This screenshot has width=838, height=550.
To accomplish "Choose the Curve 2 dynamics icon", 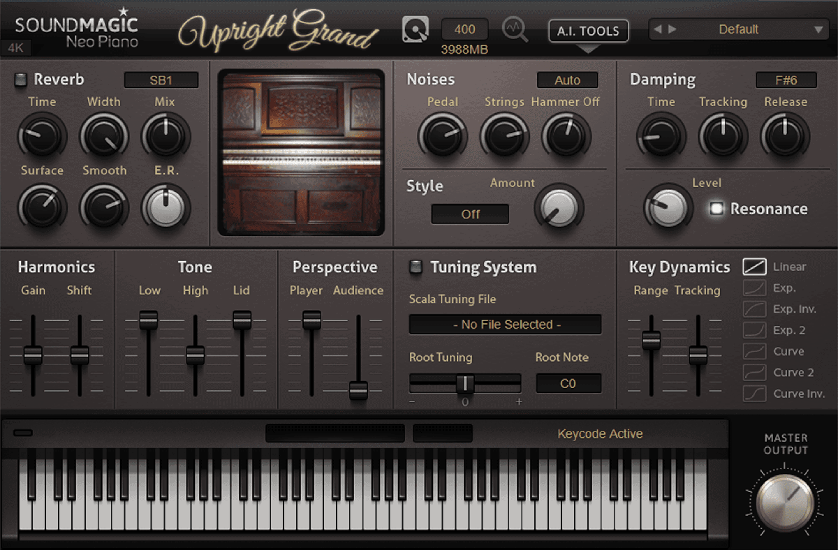I will click(754, 372).
